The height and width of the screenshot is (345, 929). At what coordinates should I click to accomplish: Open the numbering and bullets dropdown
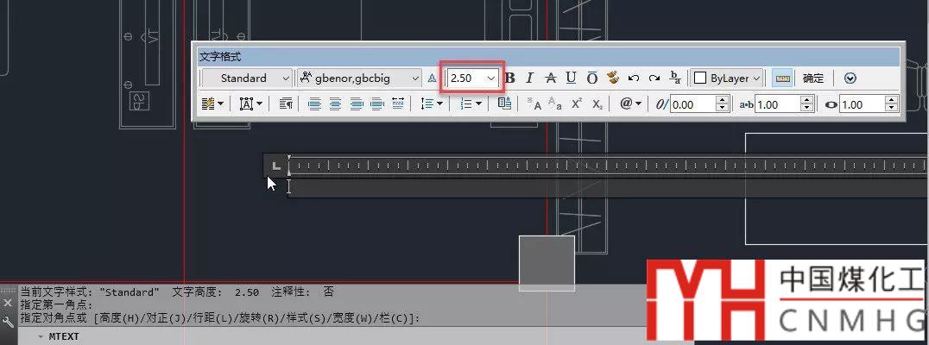coord(471,104)
